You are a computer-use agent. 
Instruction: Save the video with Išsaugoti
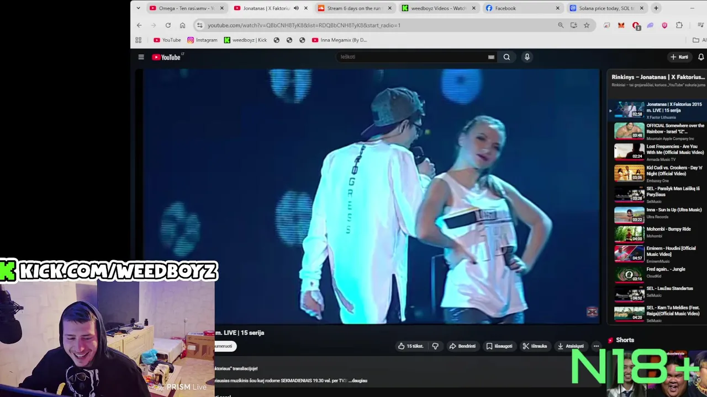coord(499,346)
